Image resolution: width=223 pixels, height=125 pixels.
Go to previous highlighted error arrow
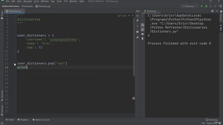[x=129, y=16]
